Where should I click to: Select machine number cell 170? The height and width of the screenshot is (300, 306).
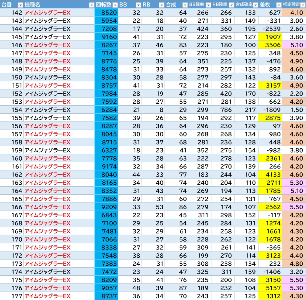12,239
